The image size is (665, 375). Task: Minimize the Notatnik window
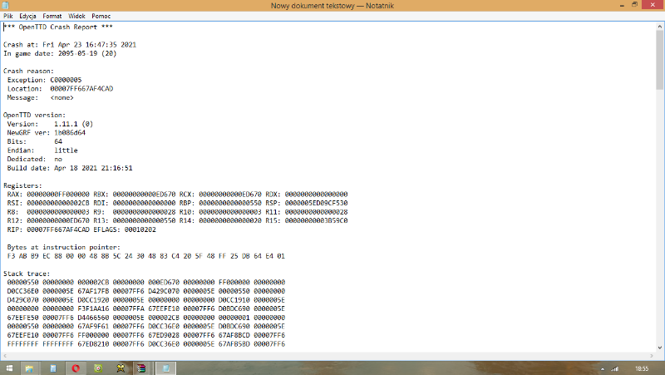pyautogui.click(x=622, y=5)
